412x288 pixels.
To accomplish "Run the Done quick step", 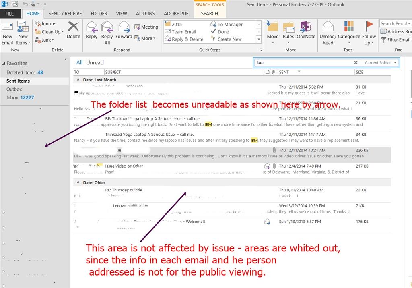I will 220,32.
